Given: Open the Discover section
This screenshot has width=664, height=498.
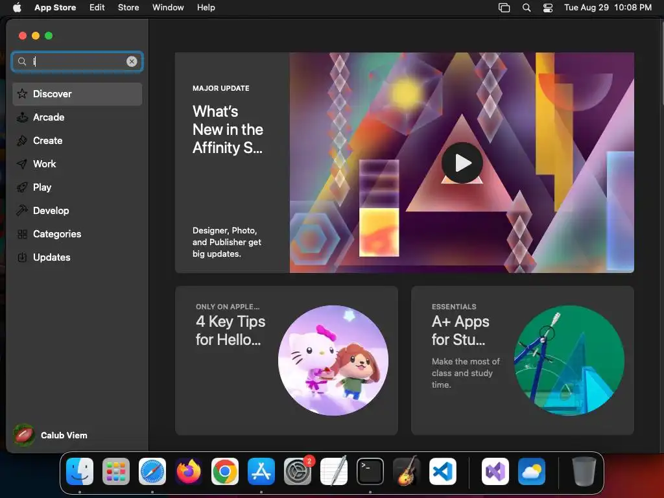Looking at the screenshot, I should 77,94.
